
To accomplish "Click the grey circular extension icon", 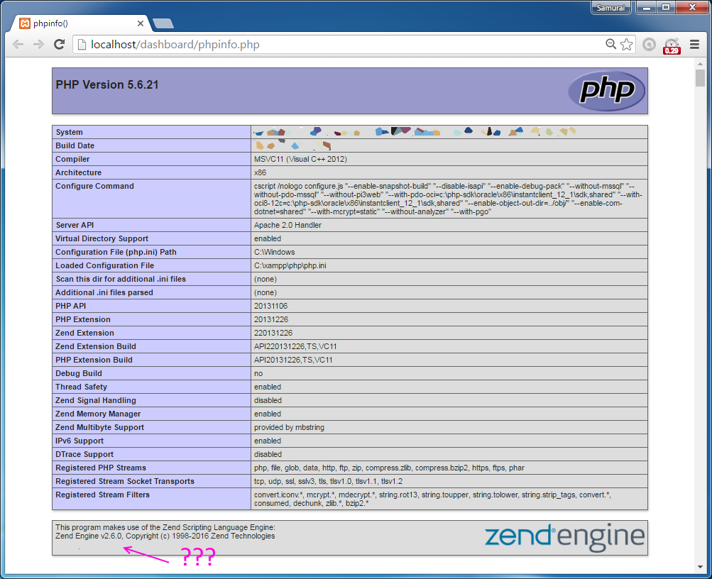I will 649,45.
